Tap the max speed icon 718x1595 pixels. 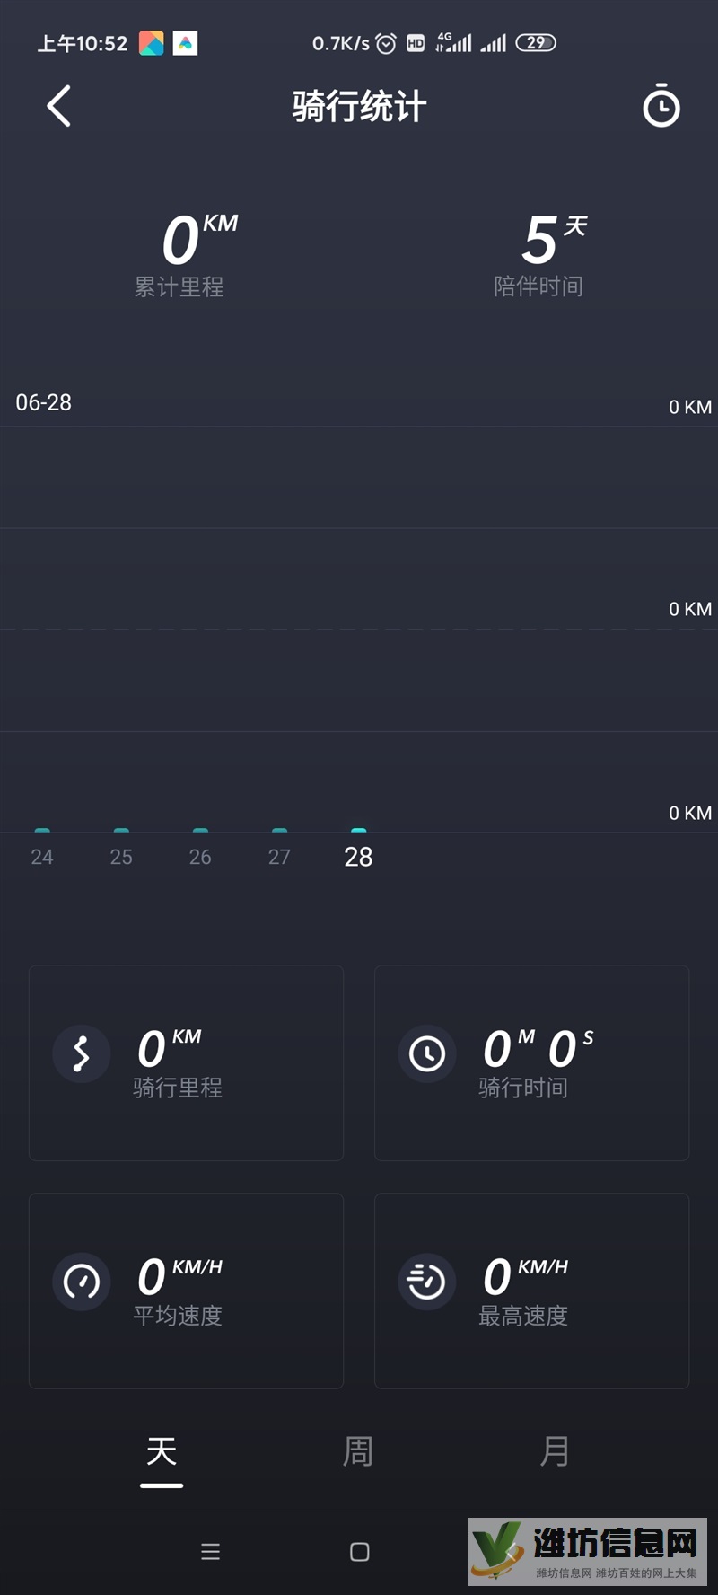[427, 1282]
